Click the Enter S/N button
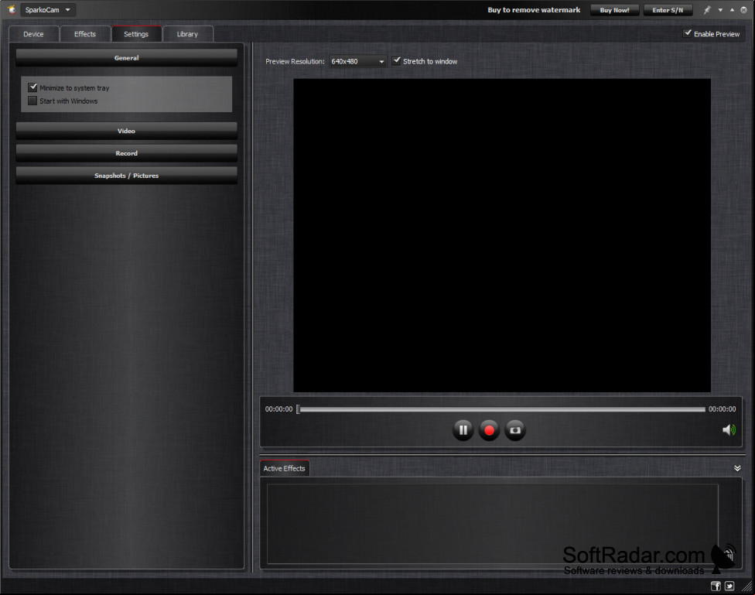 coord(668,10)
